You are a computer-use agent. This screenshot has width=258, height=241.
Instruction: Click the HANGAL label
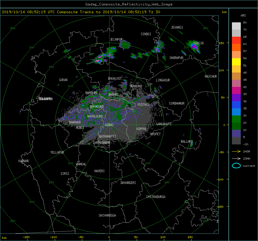tap(81, 164)
